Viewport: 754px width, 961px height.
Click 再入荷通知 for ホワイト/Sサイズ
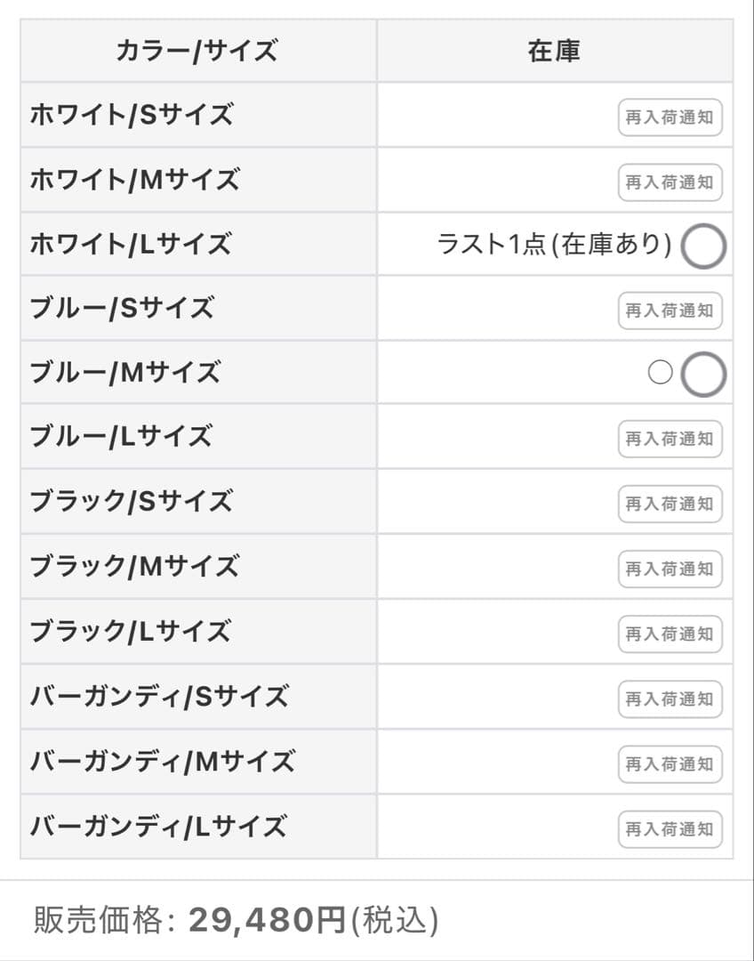pos(670,117)
